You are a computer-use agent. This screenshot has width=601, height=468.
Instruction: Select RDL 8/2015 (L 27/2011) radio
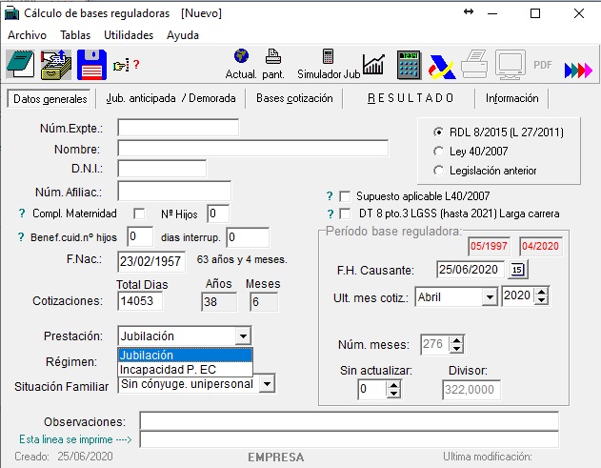click(438, 132)
